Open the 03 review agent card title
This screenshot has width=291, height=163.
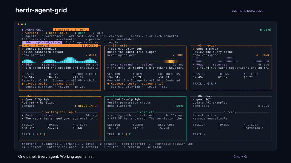[x=207, y=46]
